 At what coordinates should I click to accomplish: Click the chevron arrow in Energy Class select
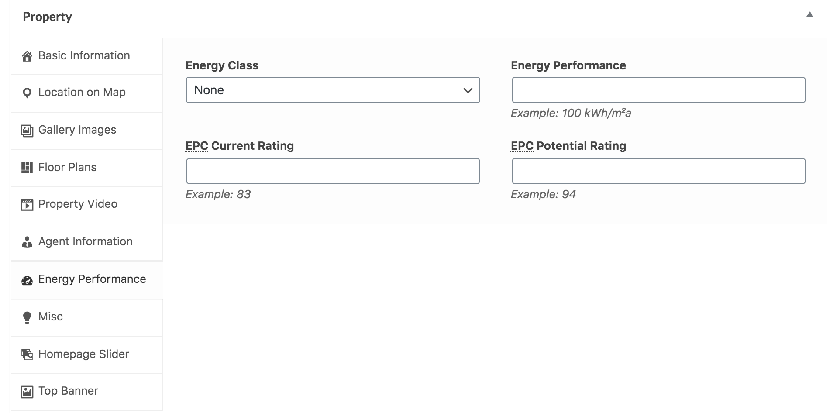coord(468,91)
